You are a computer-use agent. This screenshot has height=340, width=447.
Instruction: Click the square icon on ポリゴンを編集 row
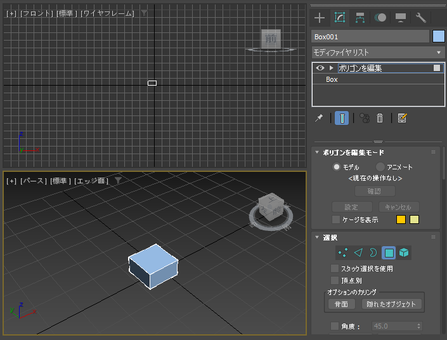[437, 68]
